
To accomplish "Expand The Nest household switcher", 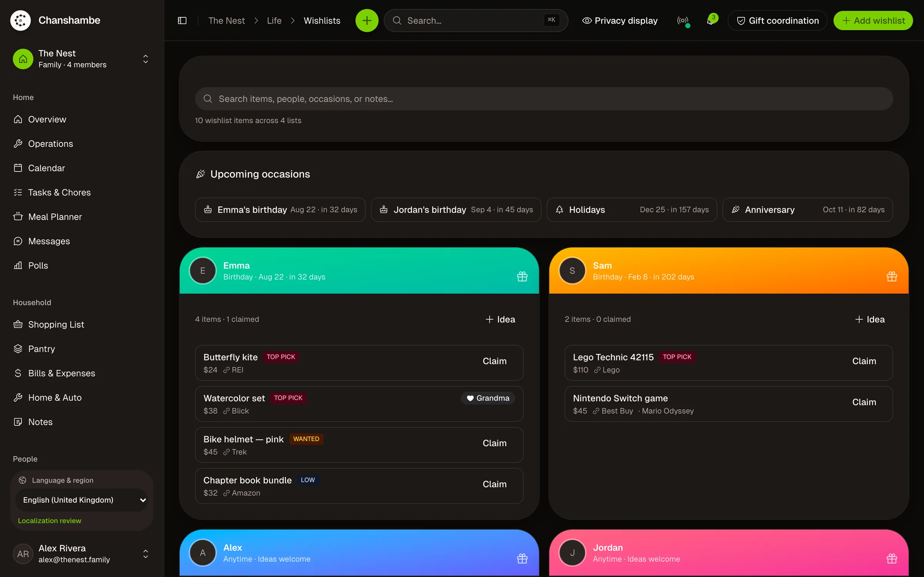I will pos(82,59).
